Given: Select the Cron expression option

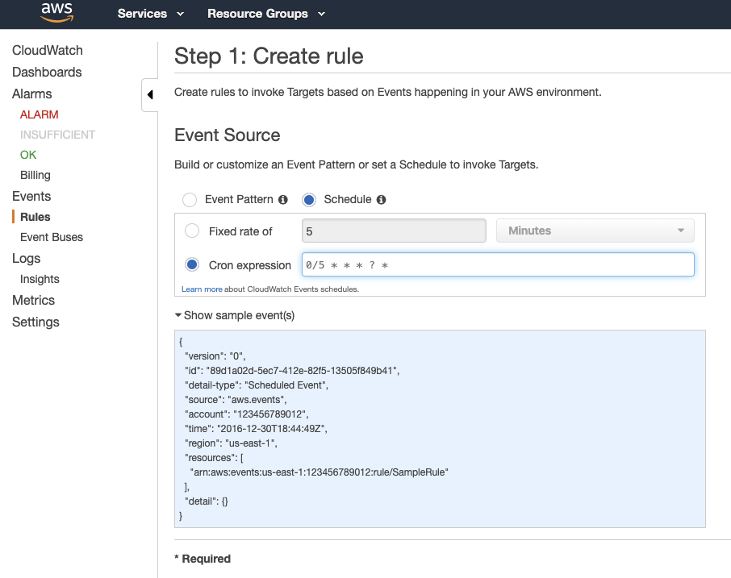Looking at the screenshot, I should (x=191, y=264).
